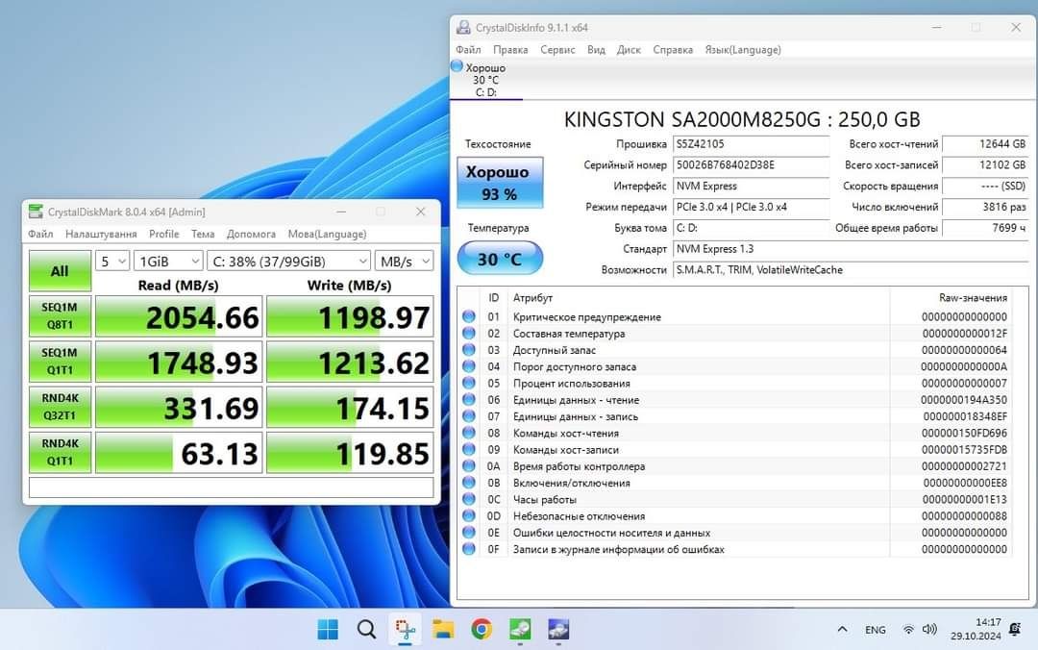Click the Атрибут column header
Screen dimensions: 1038x650
pos(532,298)
